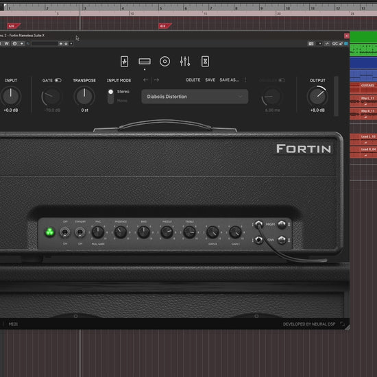Toggle the switch right of LOW input
377x377 pixels.
pyautogui.click(x=282, y=240)
